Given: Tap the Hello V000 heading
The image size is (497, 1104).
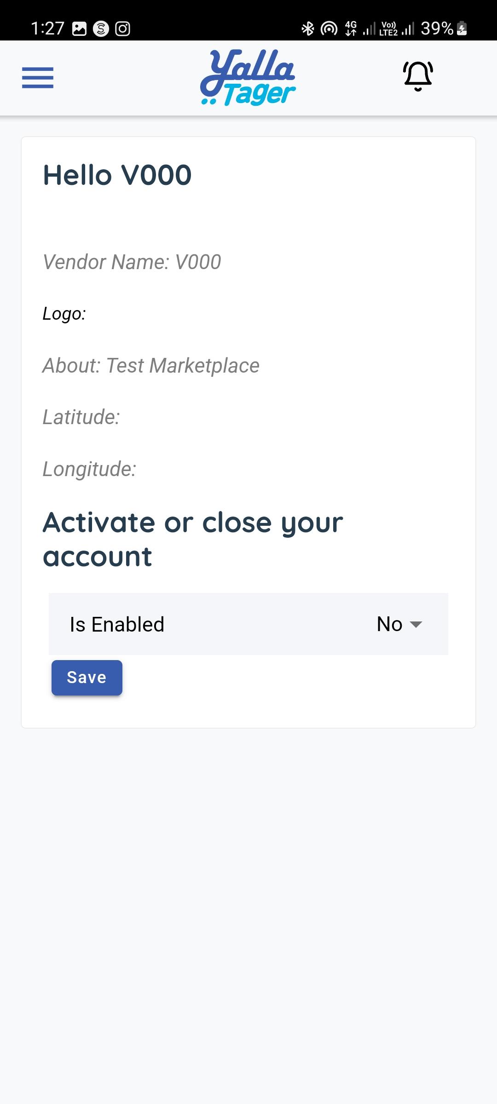Looking at the screenshot, I should [117, 175].
